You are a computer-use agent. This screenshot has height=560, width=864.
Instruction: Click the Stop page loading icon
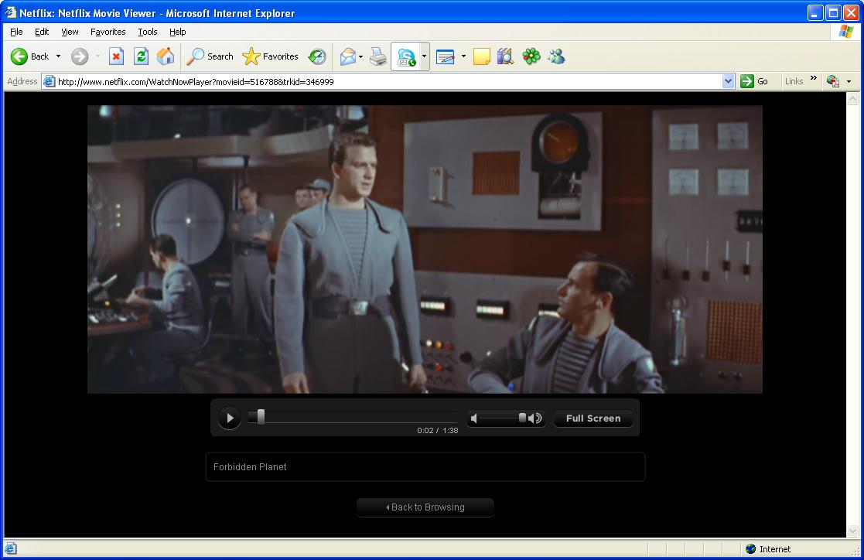click(116, 56)
